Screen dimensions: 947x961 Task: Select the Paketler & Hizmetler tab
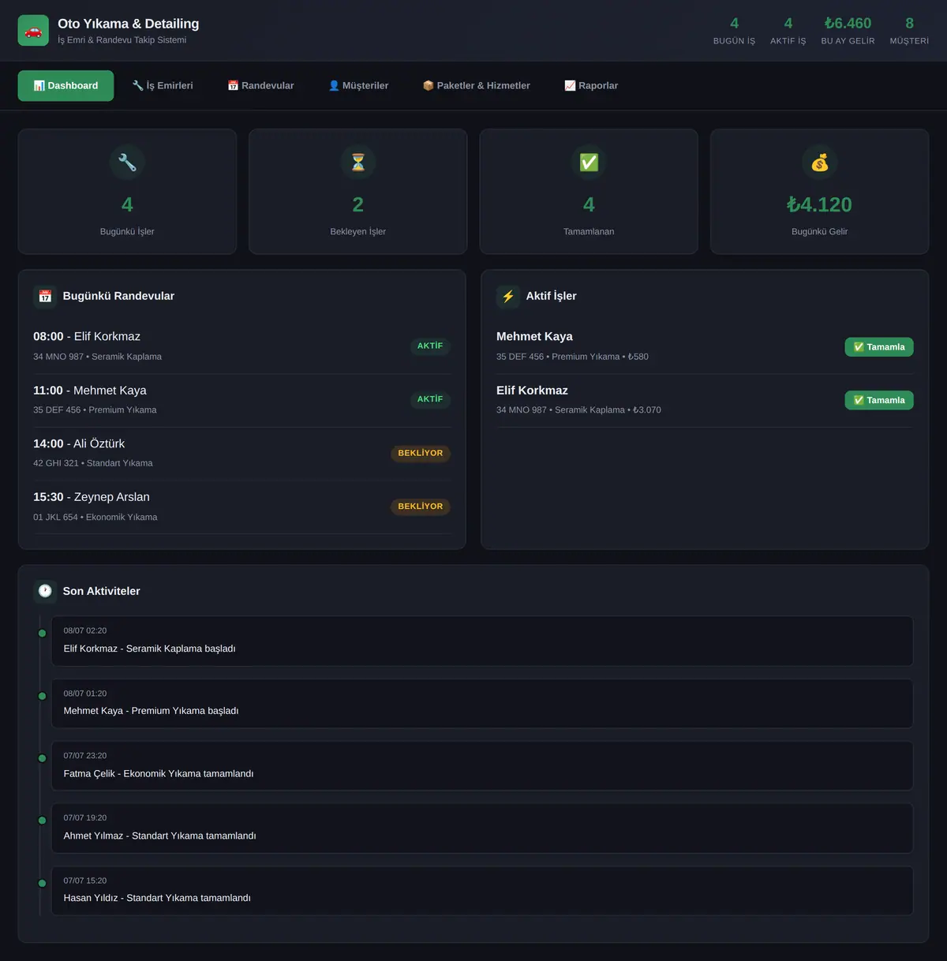click(x=476, y=85)
